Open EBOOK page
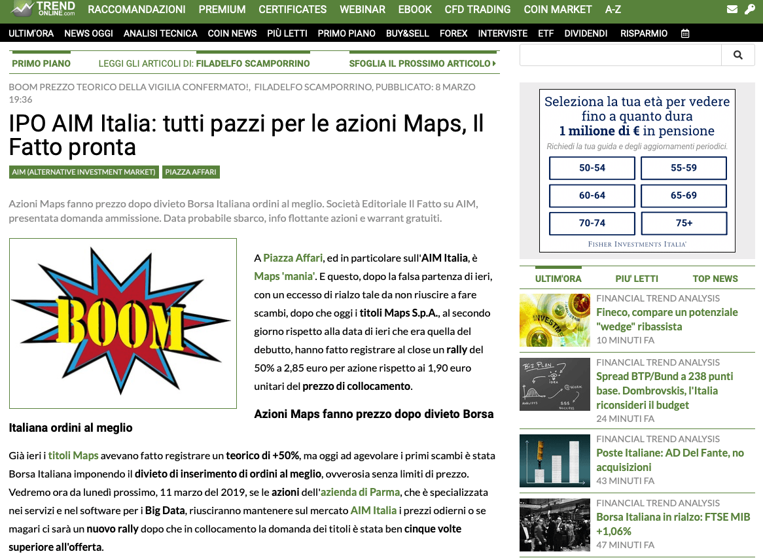The image size is (763, 558). coord(415,9)
